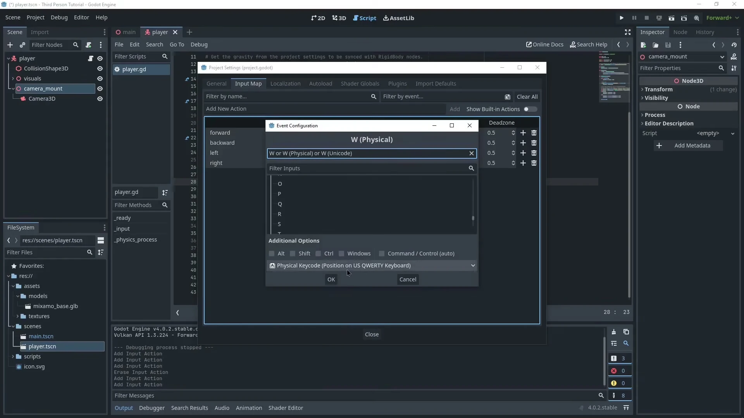
Task: Create a new resource in the Inspector
Action: point(643,45)
